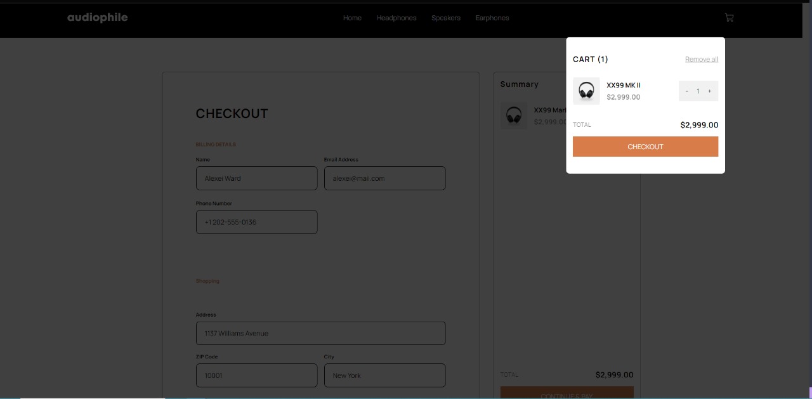Remove all items from the cart

pyautogui.click(x=702, y=59)
